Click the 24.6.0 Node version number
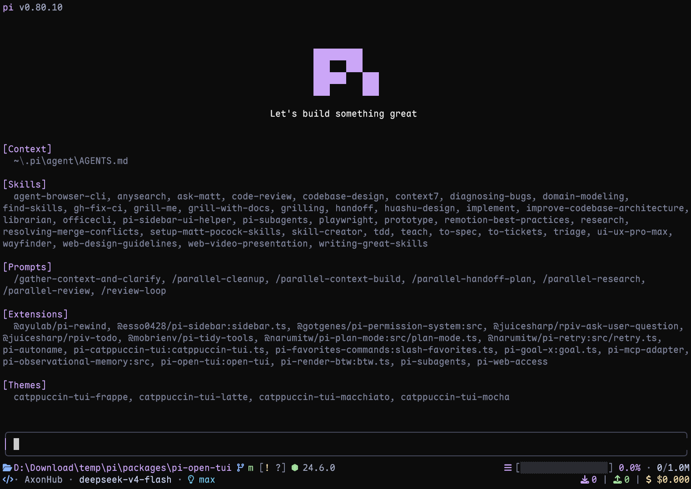The height and width of the screenshot is (489, 691). coord(319,468)
